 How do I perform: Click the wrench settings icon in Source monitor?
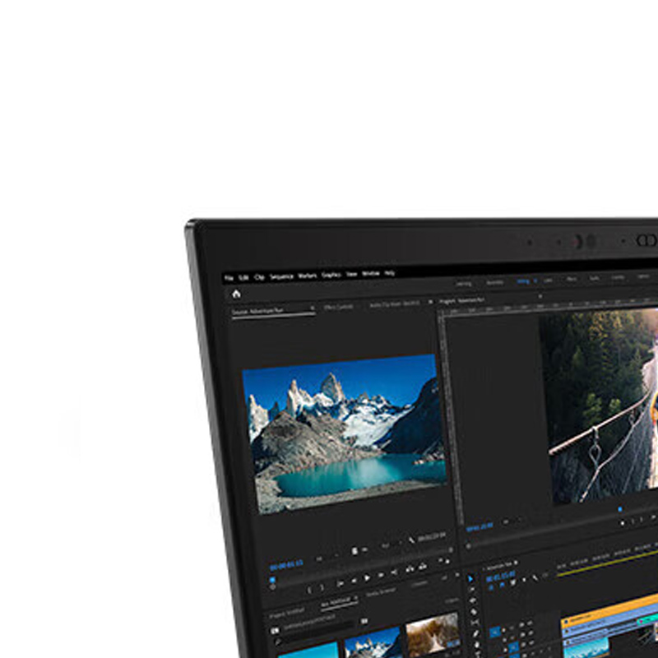(411, 540)
